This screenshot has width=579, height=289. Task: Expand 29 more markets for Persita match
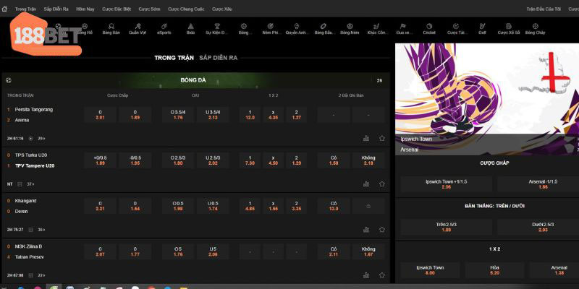(x=41, y=139)
